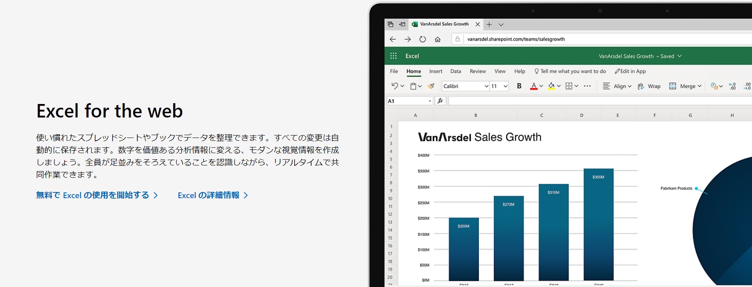Image resolution: width=752 pixels, height=287 pixels.
Task: Click the Excel の詳細情報 link
Action: pyautogui.click(x=213, y=195)
